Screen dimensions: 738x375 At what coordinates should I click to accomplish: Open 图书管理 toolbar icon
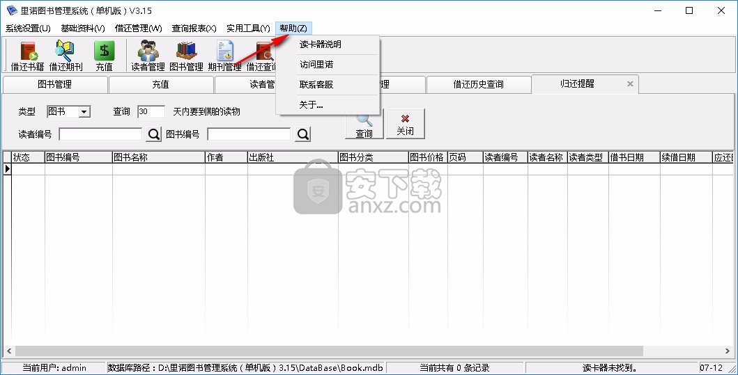(x=186, y=56)
